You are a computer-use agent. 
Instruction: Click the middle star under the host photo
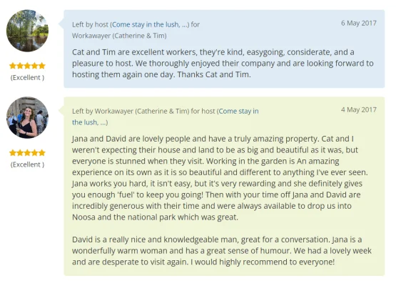click(x=27, y=66)
